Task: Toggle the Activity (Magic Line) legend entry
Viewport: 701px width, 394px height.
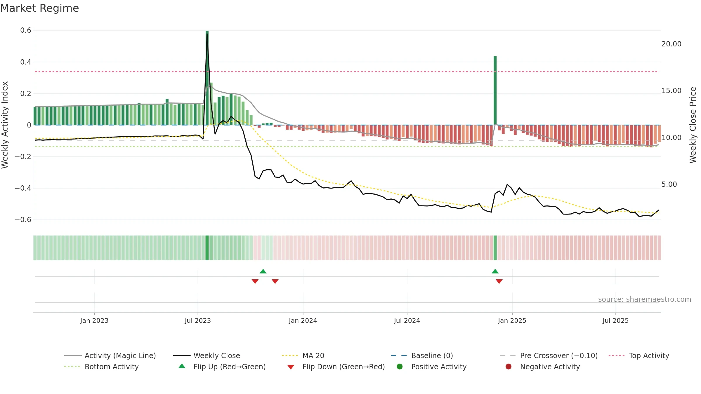Action: [110, 355]
